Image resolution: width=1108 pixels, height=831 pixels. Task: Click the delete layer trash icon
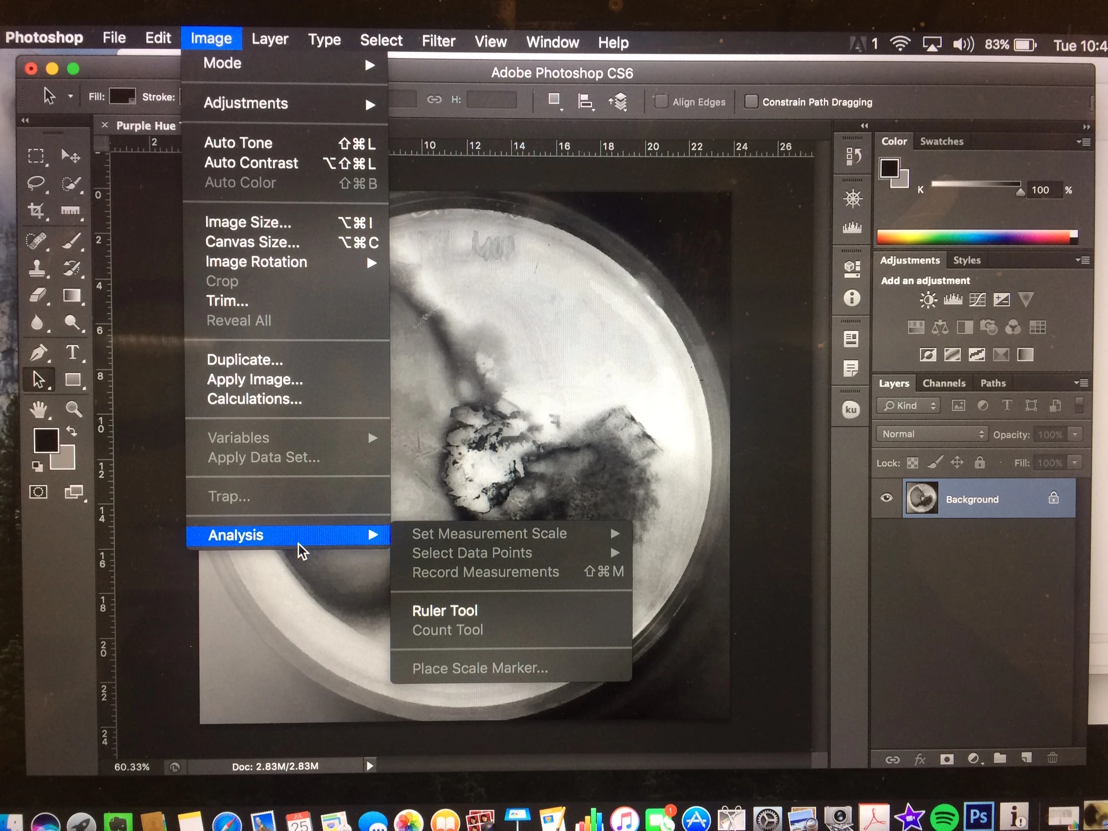tap(1052, 758)
